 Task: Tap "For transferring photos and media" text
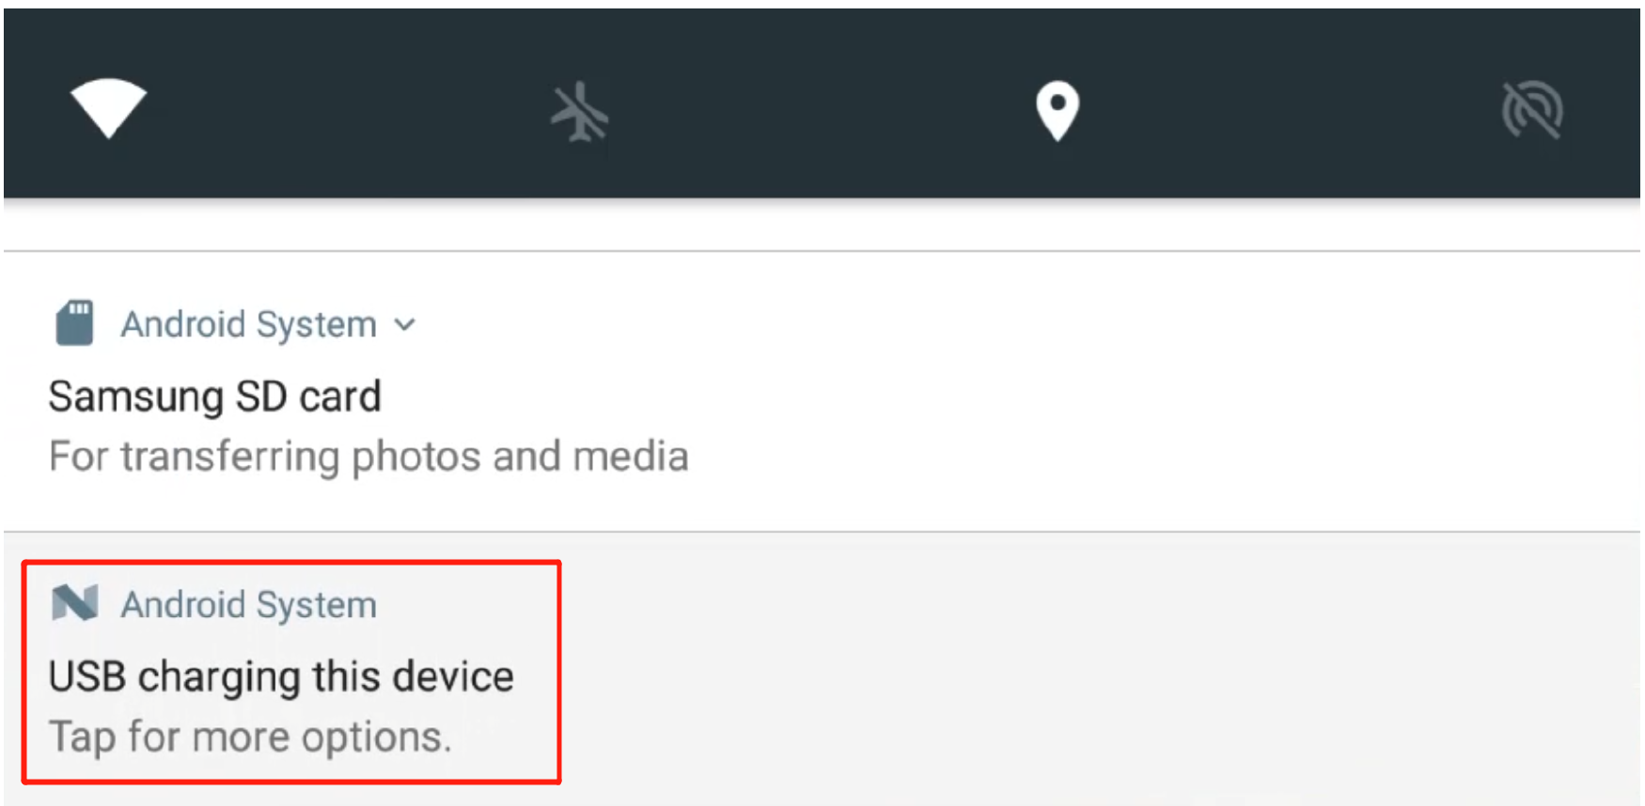coord(368,457)
